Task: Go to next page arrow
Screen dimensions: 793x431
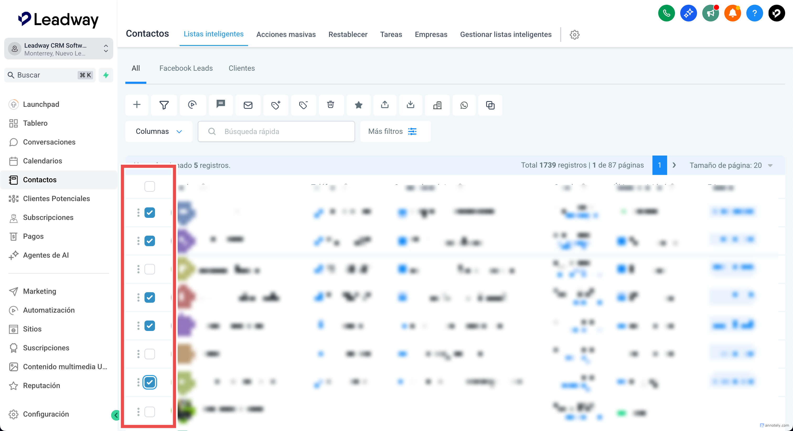Action: [674, 165]
